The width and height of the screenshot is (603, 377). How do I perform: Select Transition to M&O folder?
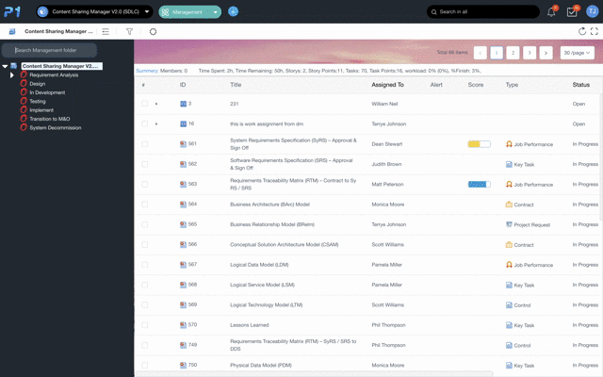coord(50,119)
